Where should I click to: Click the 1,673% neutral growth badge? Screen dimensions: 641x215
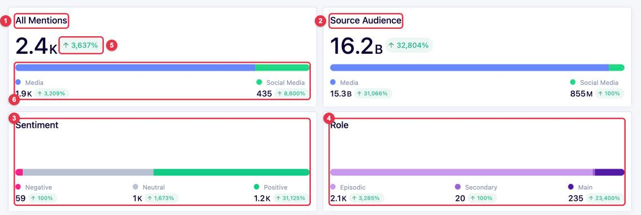(161, 198)
